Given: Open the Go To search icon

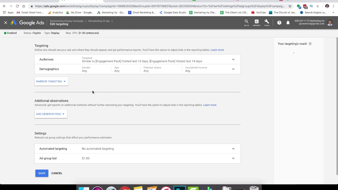Looking at the screenshot, I should (246, 22).
